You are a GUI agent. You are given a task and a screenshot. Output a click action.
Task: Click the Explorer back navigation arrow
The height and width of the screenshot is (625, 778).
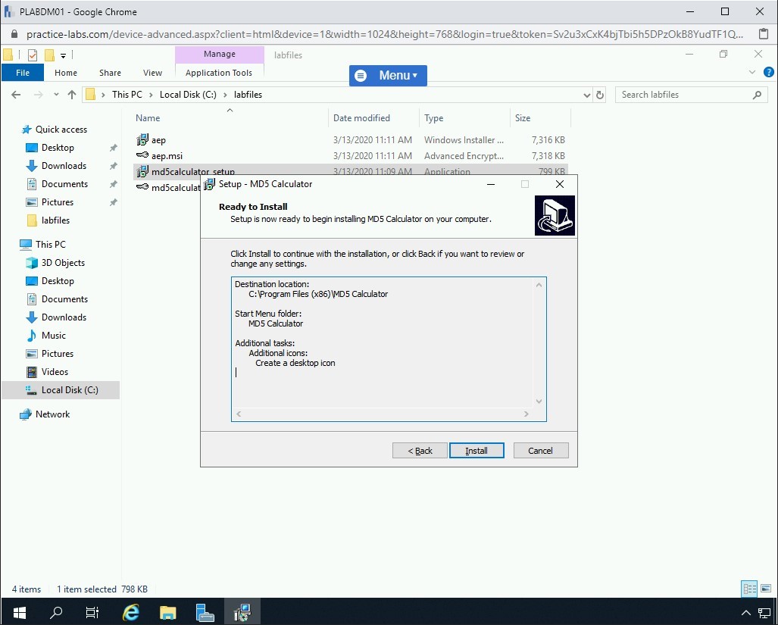coord(16,95)
